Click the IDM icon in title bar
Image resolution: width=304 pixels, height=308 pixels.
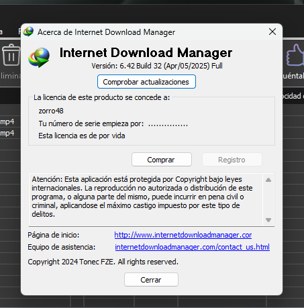pyautogui.click(x=28, y=32)
